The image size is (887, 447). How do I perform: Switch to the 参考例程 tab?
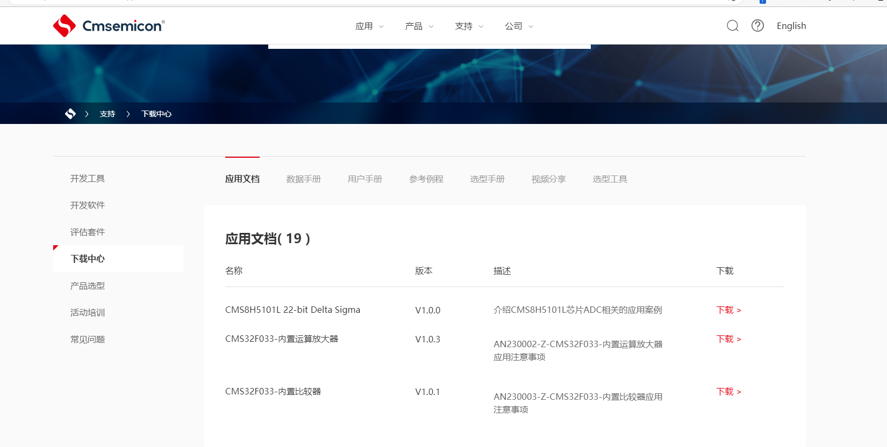[x=426, y=179]
